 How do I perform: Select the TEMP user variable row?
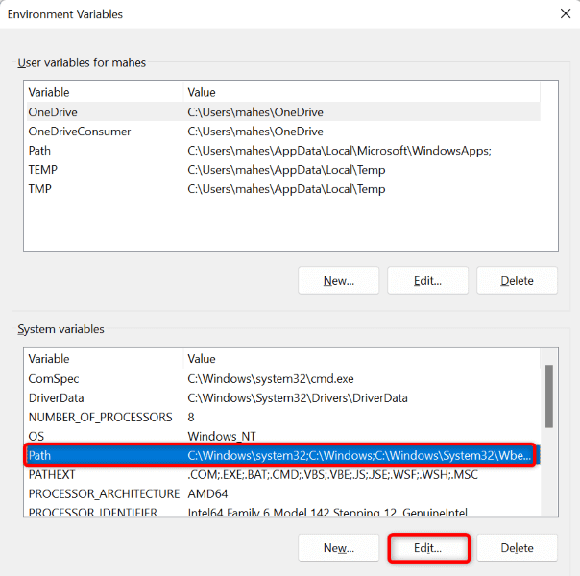click(283, 170)
